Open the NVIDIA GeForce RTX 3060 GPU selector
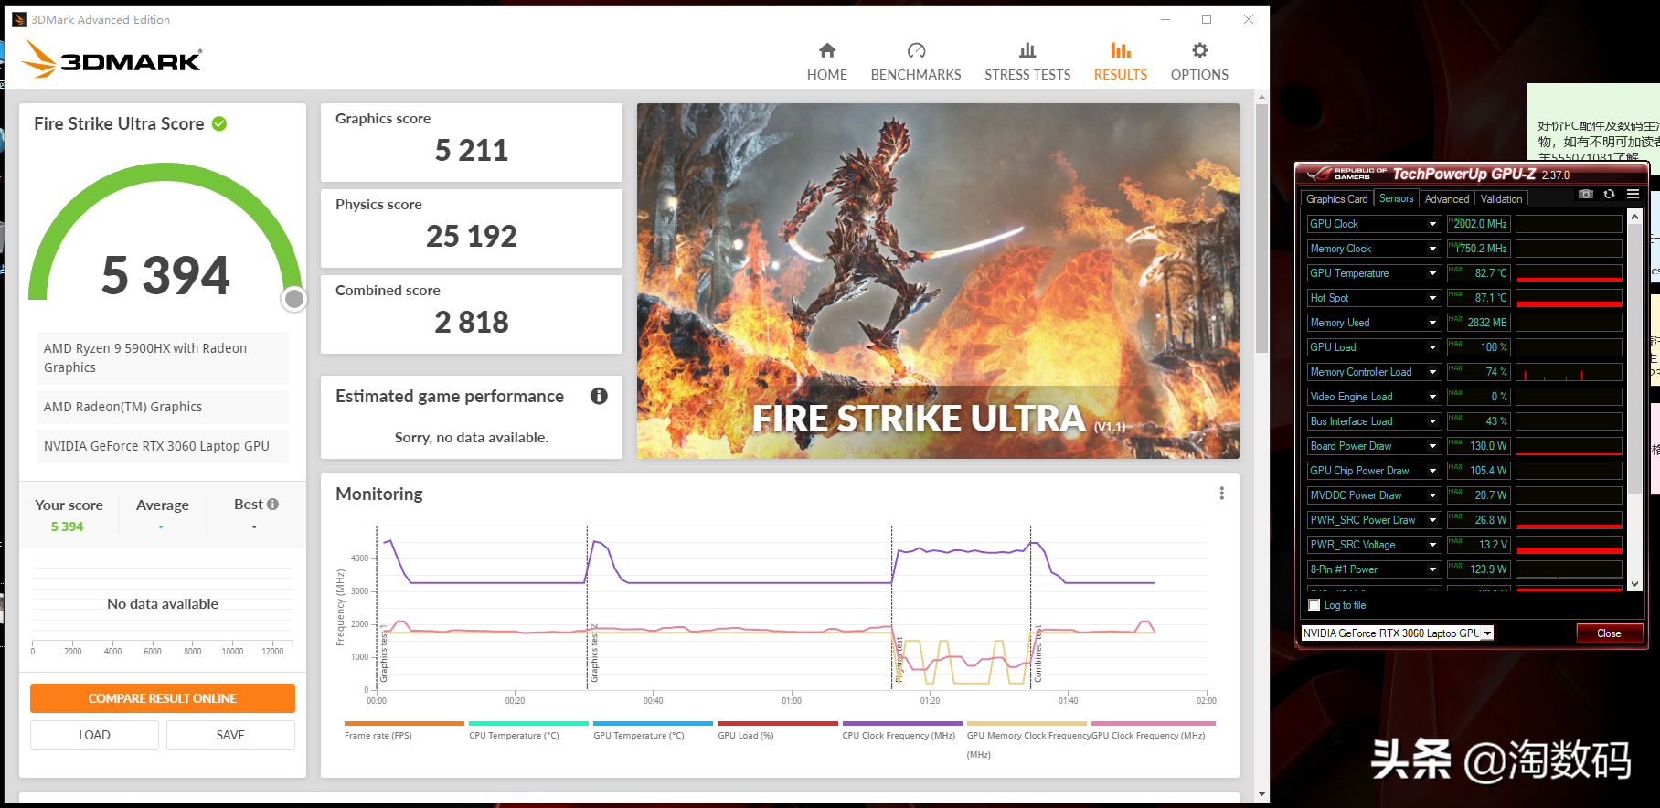This screenshot has height=808, width=1660. click(1397, 633)
